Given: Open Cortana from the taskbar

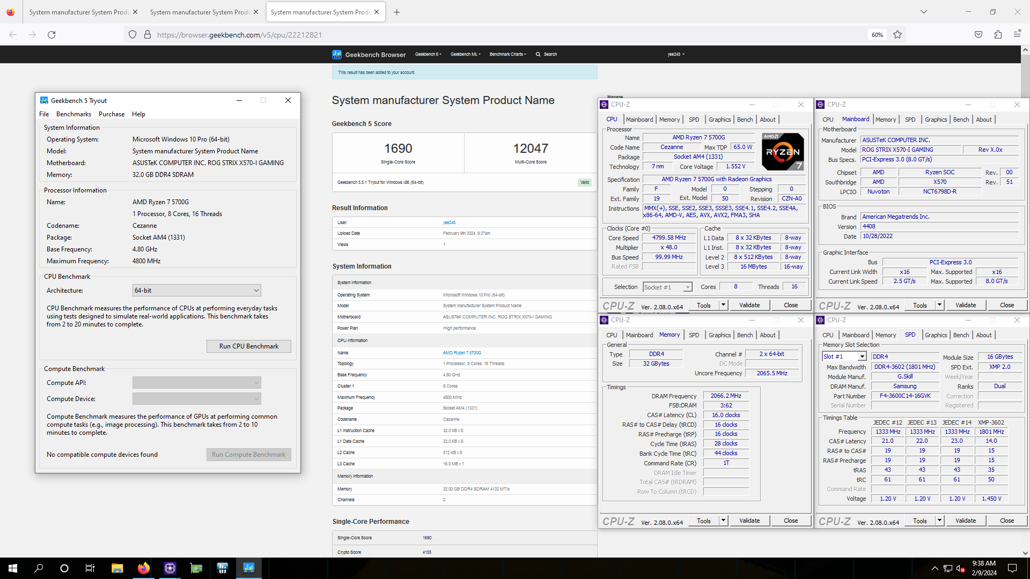Looking at the screenshot, I should click(64, 568).
